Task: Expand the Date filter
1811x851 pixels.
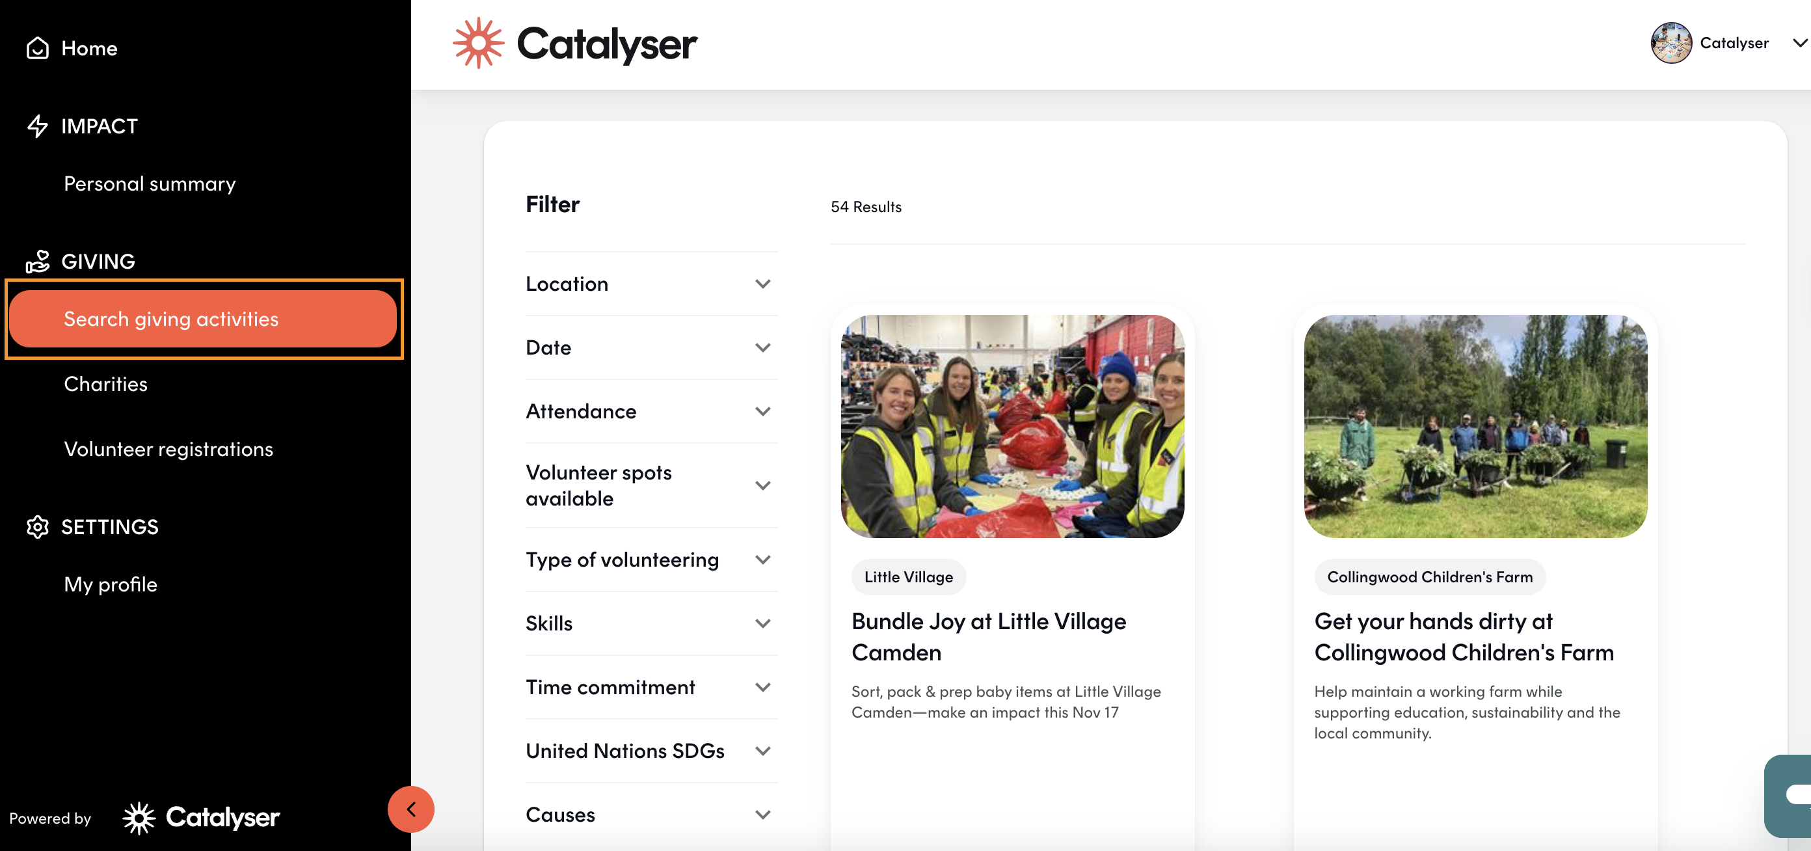Action: tap(652, 347)
